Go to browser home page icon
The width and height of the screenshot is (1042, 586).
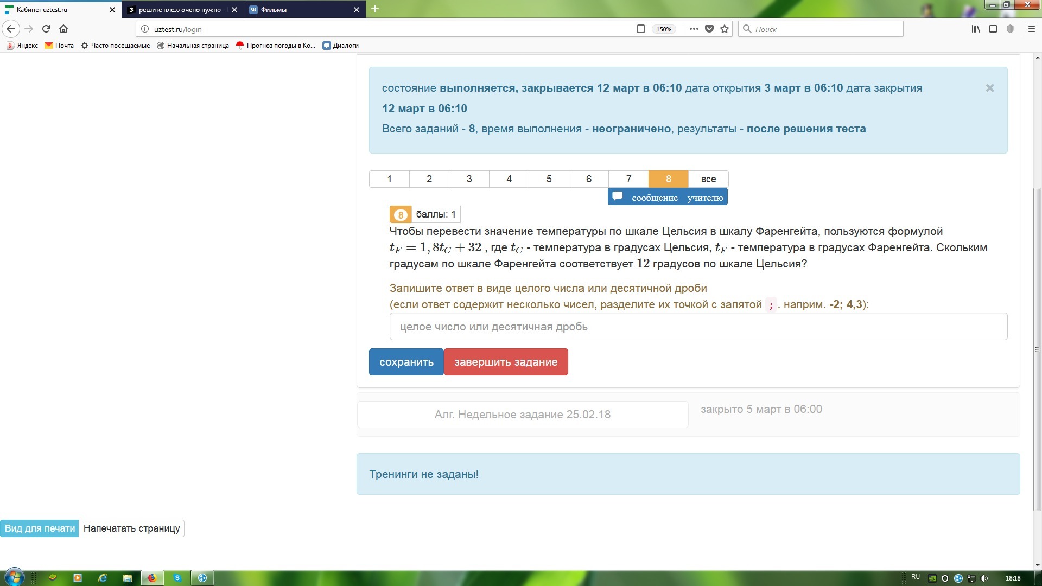[x=63, y=29]
